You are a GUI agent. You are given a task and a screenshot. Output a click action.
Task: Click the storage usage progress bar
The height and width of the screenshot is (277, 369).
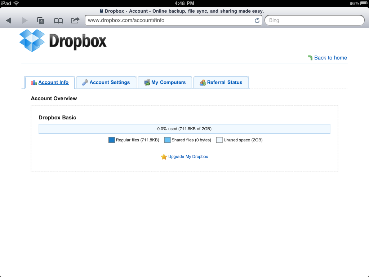coord(184,129)
